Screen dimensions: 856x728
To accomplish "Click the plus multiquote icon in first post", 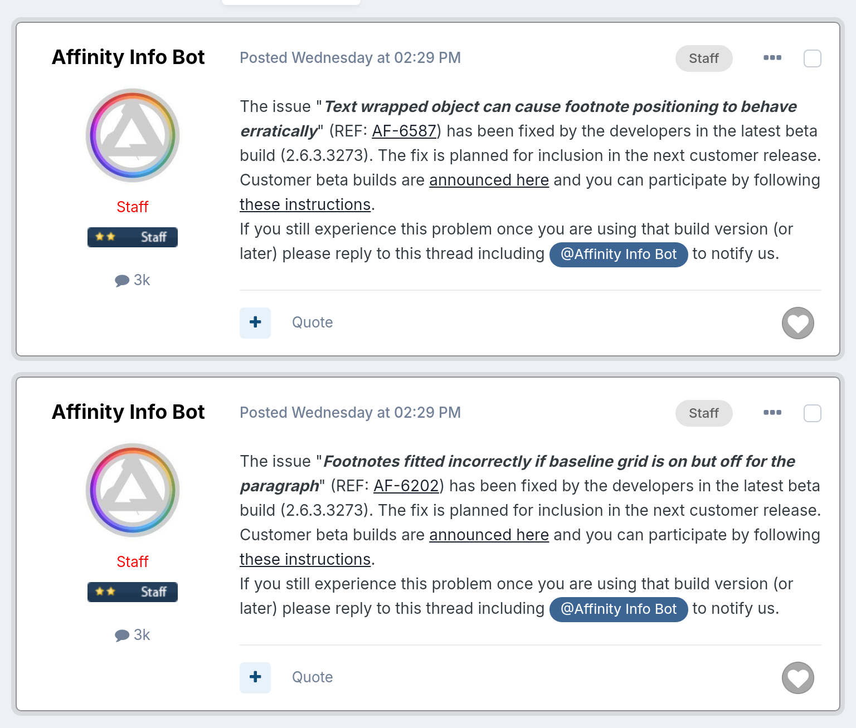I will pyautogui.click(x=255, y=323).
